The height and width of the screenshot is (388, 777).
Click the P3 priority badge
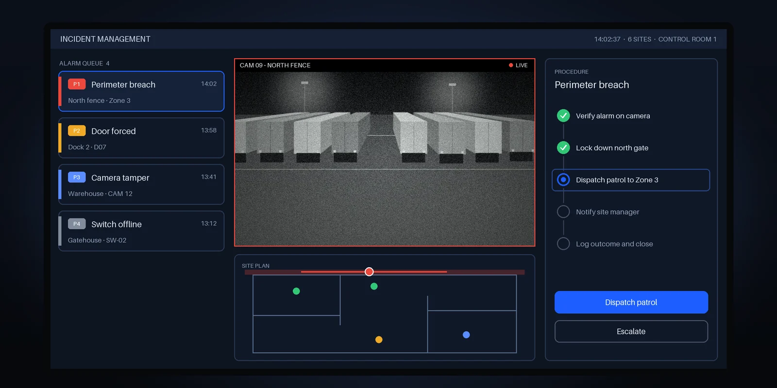77,177
